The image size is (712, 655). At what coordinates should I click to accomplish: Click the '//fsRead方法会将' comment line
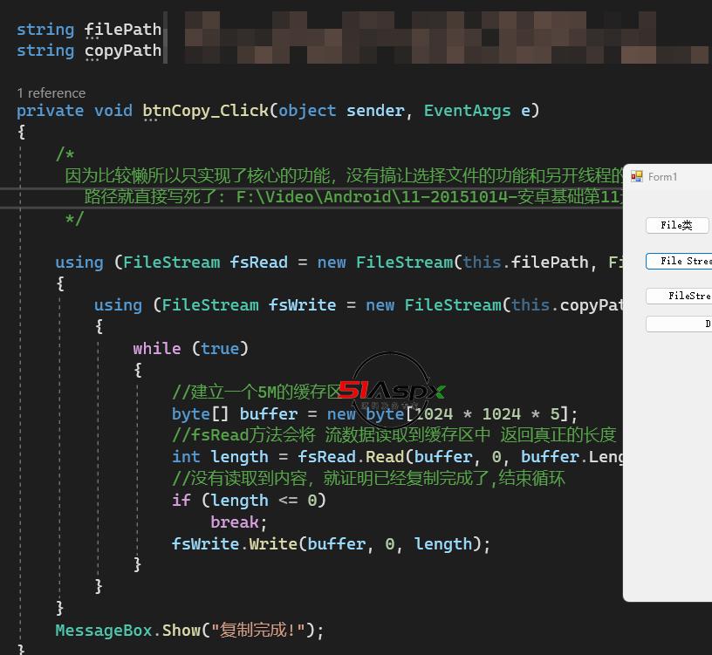coord(394,435)
